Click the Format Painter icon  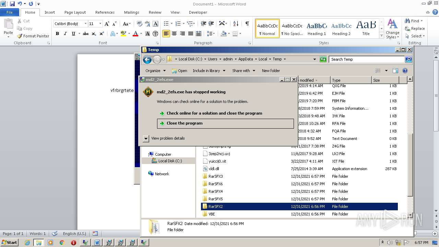coord(20,36)
